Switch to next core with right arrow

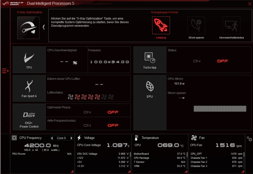(71, 138)
